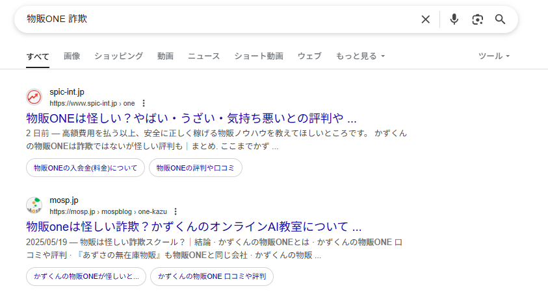The width and height of the screenshot is (548, 297).
Task: Switch to the ショッピング tab
Action: click(x=118, y=56)
